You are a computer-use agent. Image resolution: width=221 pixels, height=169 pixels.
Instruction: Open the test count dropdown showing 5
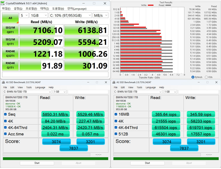coord(24,15)
